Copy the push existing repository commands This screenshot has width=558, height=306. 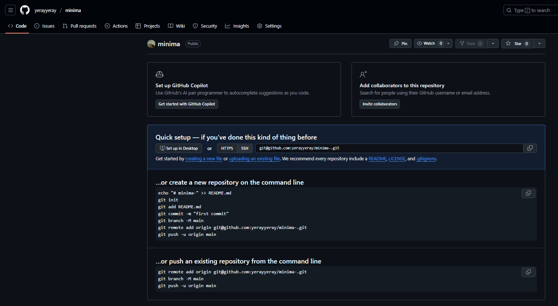[x=528, y=272]
